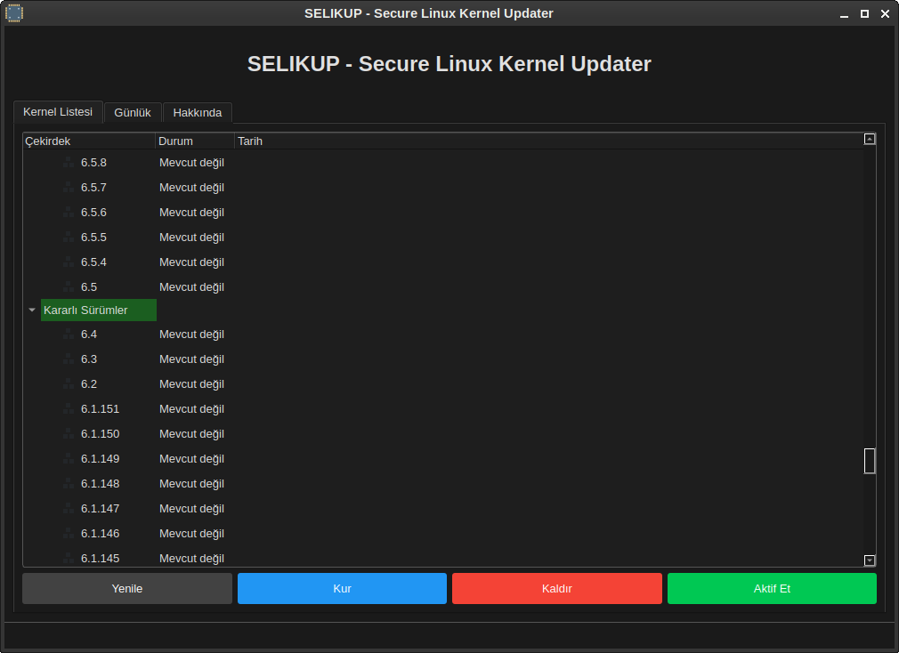Click the icon beside kernel 6.1.146
Screen dimensions: 899x653
(69, 534)
